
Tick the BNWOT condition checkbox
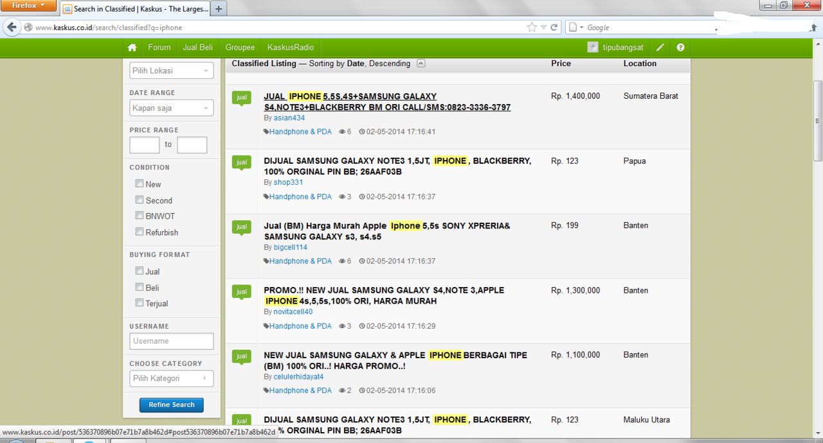click(140, 216)
